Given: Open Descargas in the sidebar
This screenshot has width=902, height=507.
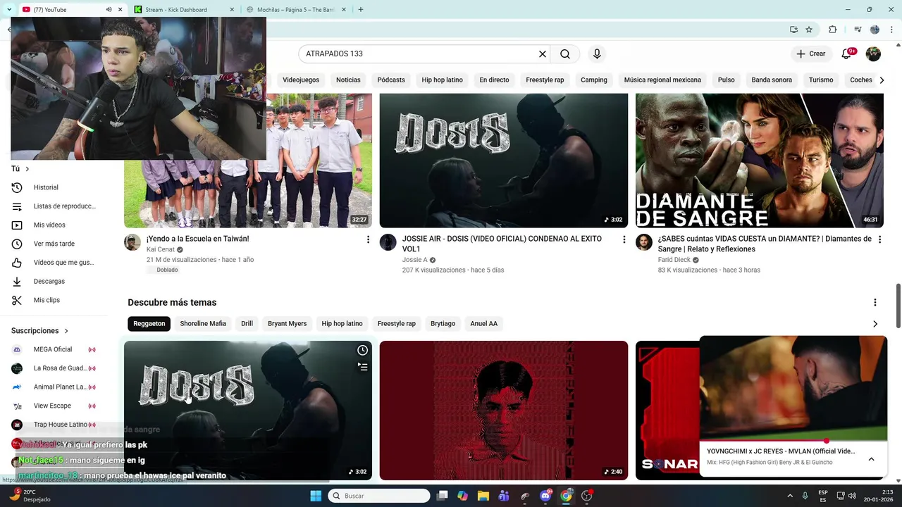Looking at the screenshot, I should 53,281.
